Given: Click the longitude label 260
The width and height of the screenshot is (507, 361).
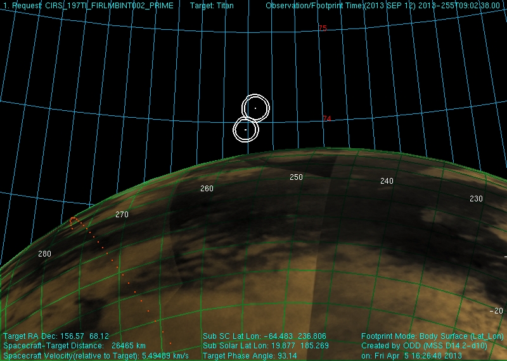Looking at the screenshot, I should [x=207, y=189].
